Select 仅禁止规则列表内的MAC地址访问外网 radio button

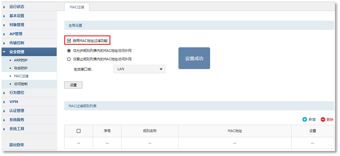pyautogui.click(x=69, y=59)
